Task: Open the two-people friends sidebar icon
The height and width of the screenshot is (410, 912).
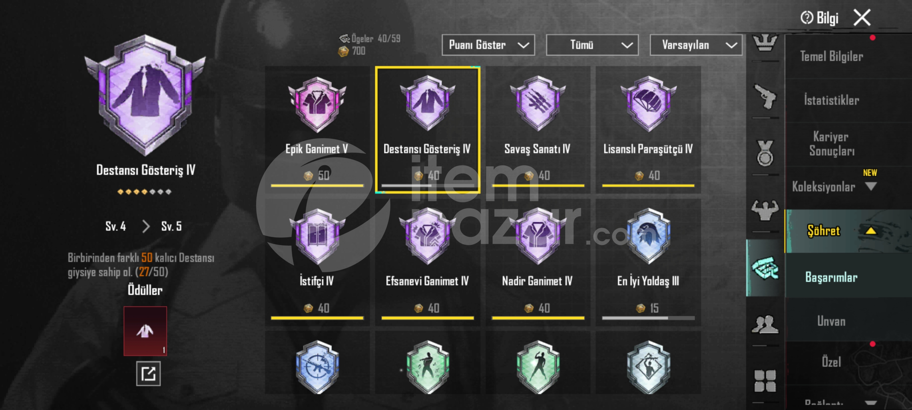Action: (x=765, y=325)
